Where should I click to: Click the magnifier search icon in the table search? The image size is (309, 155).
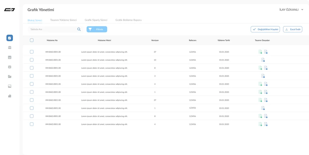pyautogui.click(x=79, y=29)
